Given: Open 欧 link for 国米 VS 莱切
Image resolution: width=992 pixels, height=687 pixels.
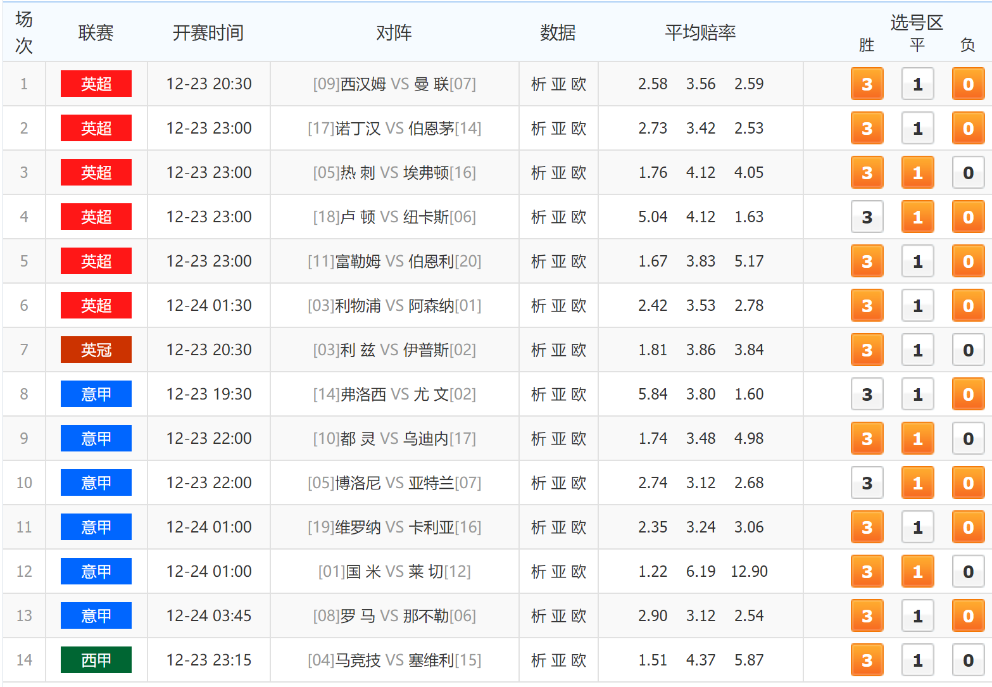Looking at the screenshot, I should pos(579,572).
